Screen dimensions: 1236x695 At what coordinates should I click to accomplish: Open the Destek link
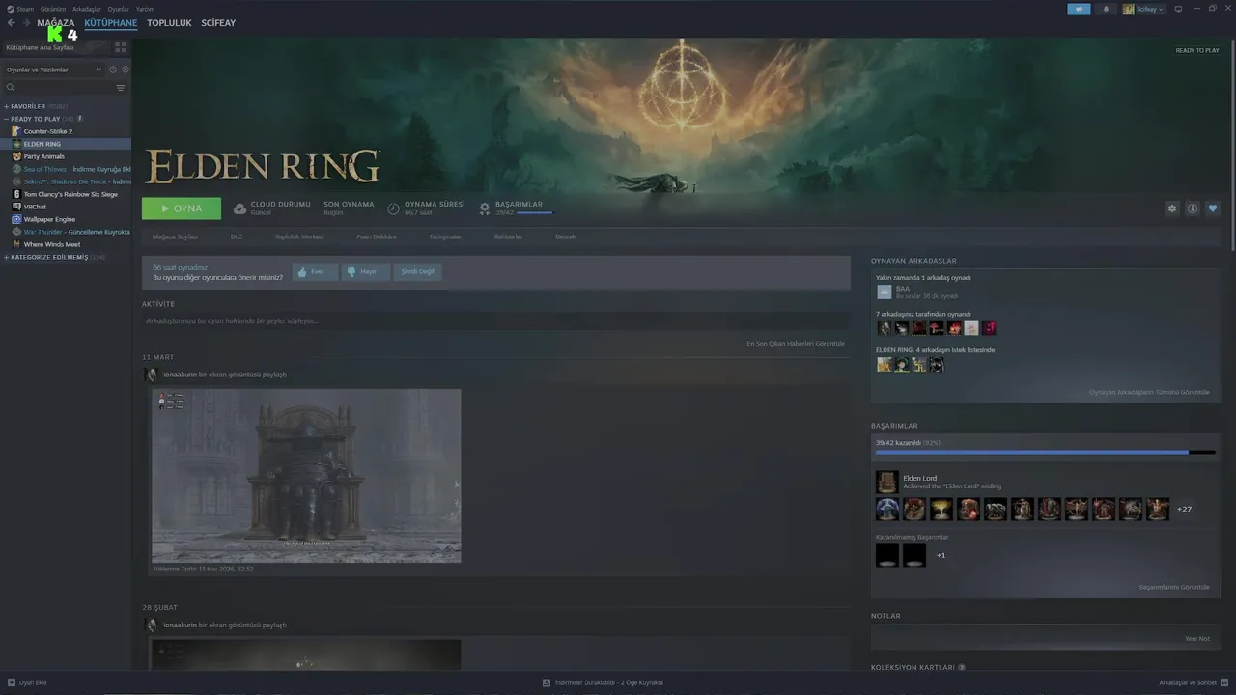point(565,236)
